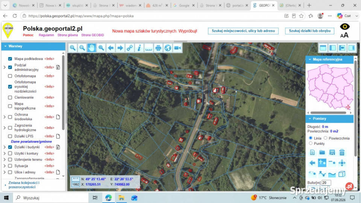The width and height of the screenshot is (361, 203).
Task: Expand the Sytuacja tree node
Action: (5, 166)
